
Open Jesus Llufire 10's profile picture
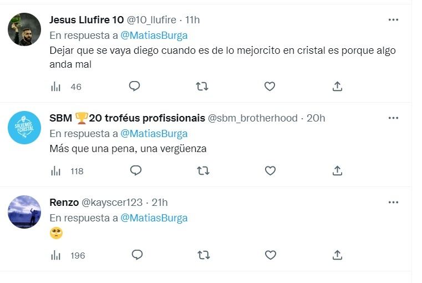tap(24, 29)
